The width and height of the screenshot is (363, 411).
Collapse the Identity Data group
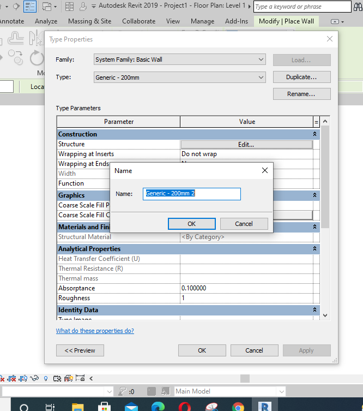(314, 310)
